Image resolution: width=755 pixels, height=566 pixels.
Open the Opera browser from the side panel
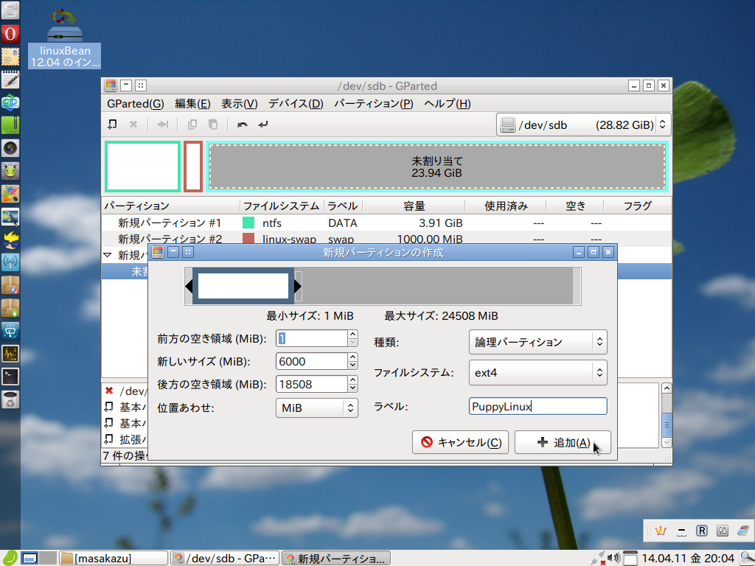[10, 34]
